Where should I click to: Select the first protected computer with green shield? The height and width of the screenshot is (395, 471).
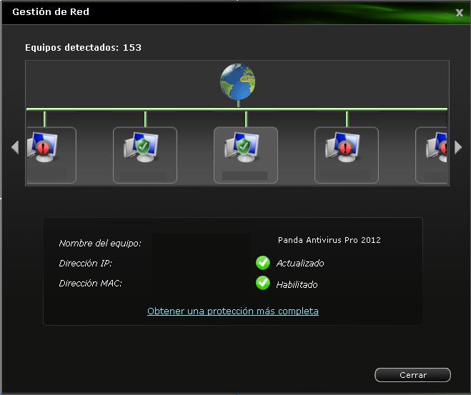point(145,155)
